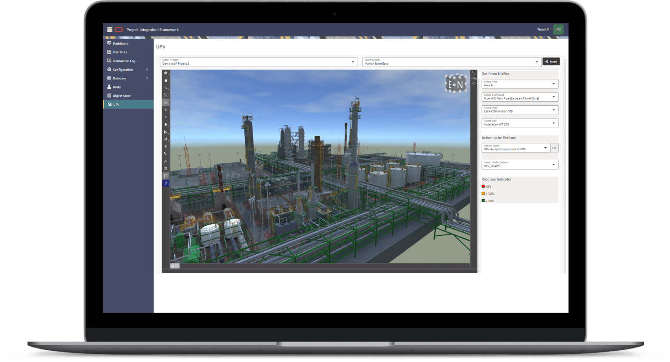Select the measure angle ruler tool
The height and width of the screenshot is (362, 670).
[166, 132]
